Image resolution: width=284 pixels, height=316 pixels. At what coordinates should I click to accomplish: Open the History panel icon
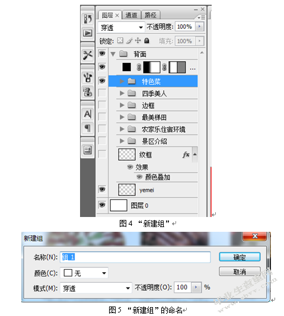click(88, 19)
